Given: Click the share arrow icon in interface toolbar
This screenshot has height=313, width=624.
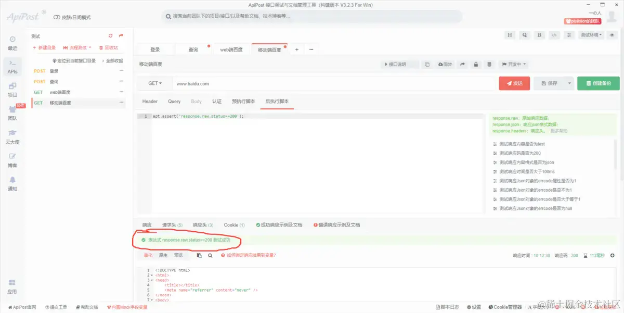Looking at the screenshot, I should tap(463, 65).
